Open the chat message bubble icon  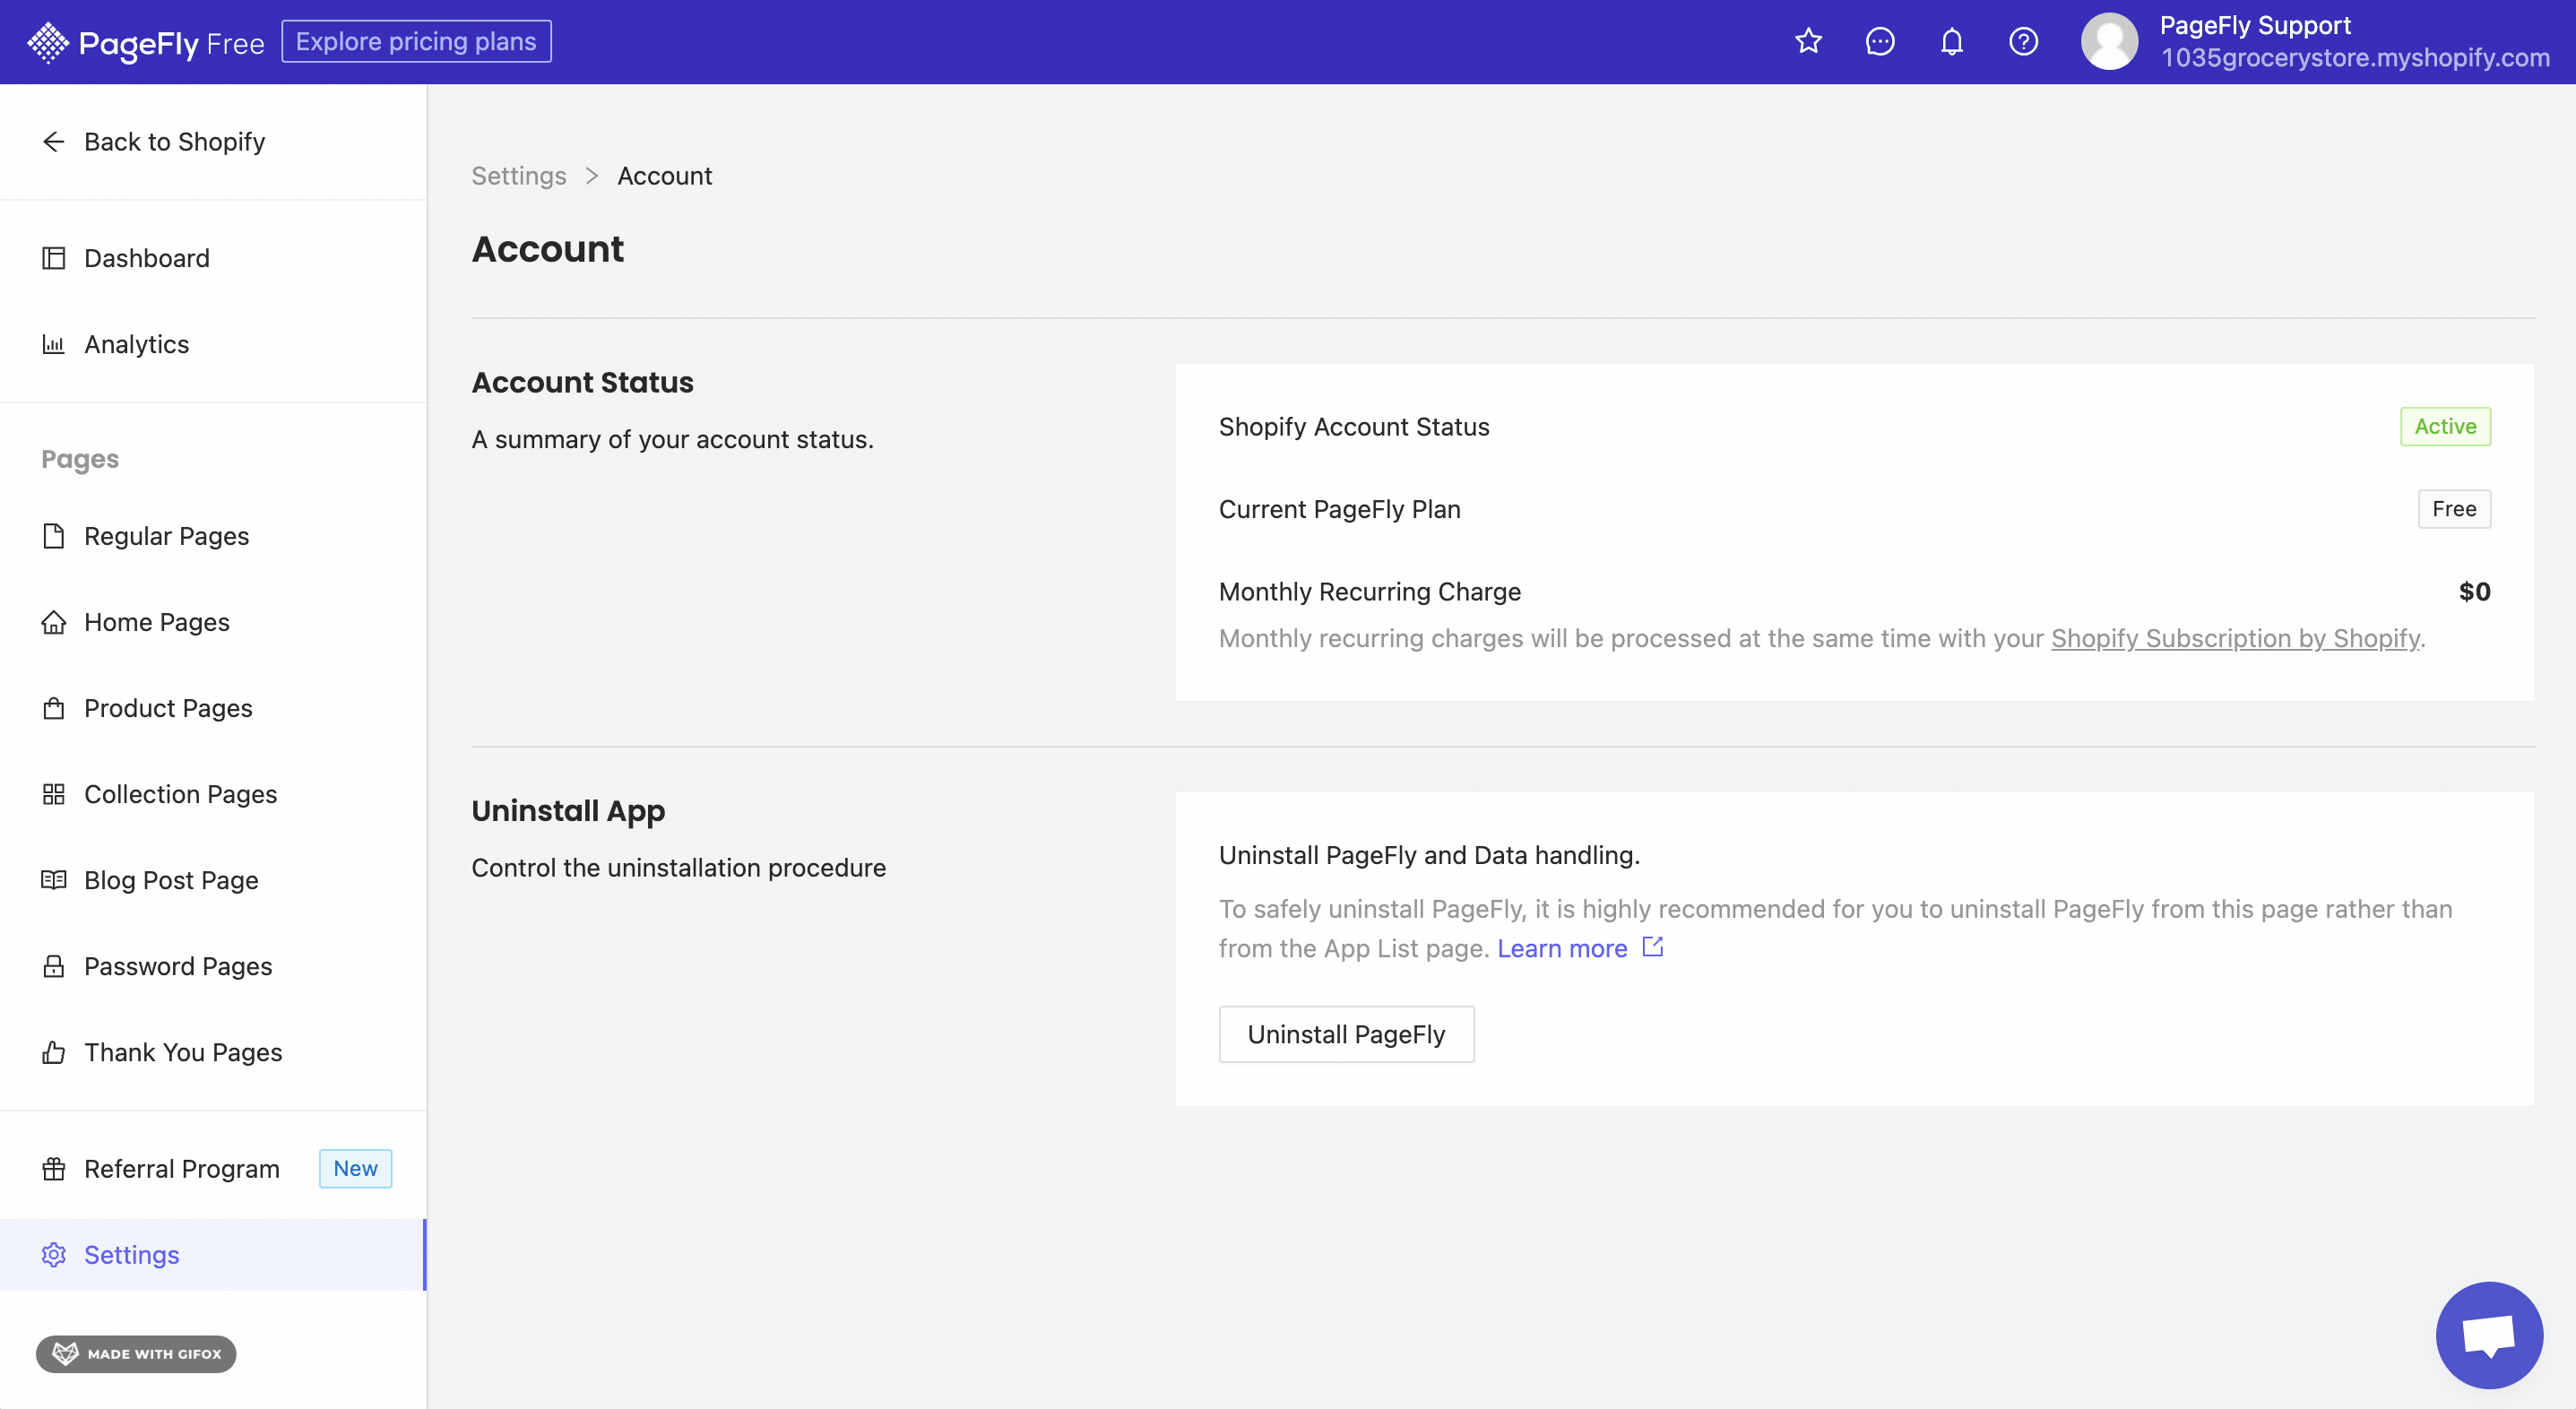click(x=1880, y=41)
